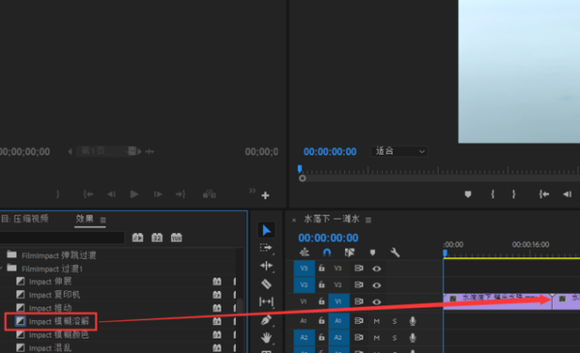Open the 适合 zoom level dropdown

[399, 151]
